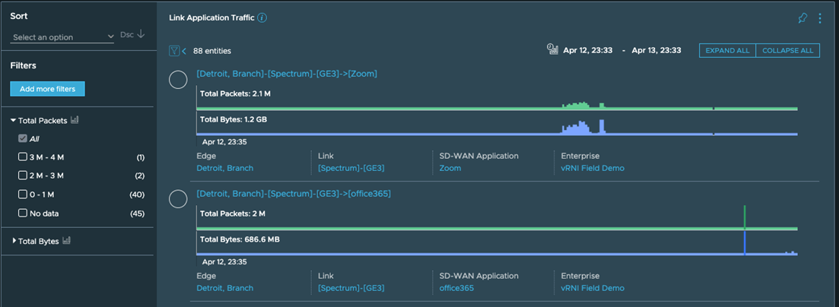Click the info icon beside Link Application Traffic
Screen dimensions: 839x307
coord(262,18)
